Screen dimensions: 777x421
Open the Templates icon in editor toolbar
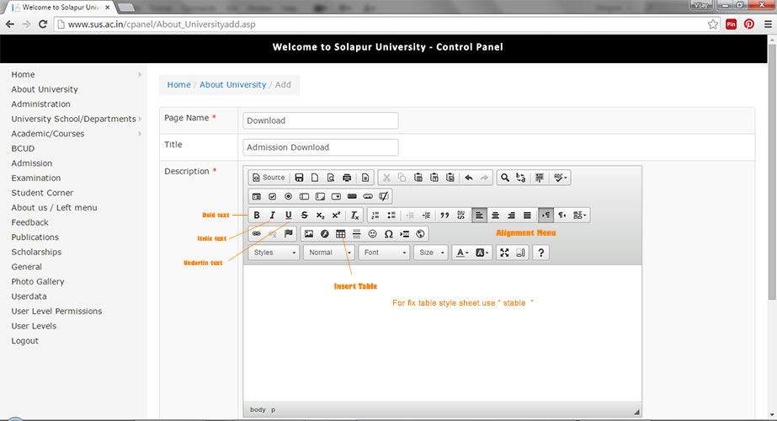pos(365,178)
